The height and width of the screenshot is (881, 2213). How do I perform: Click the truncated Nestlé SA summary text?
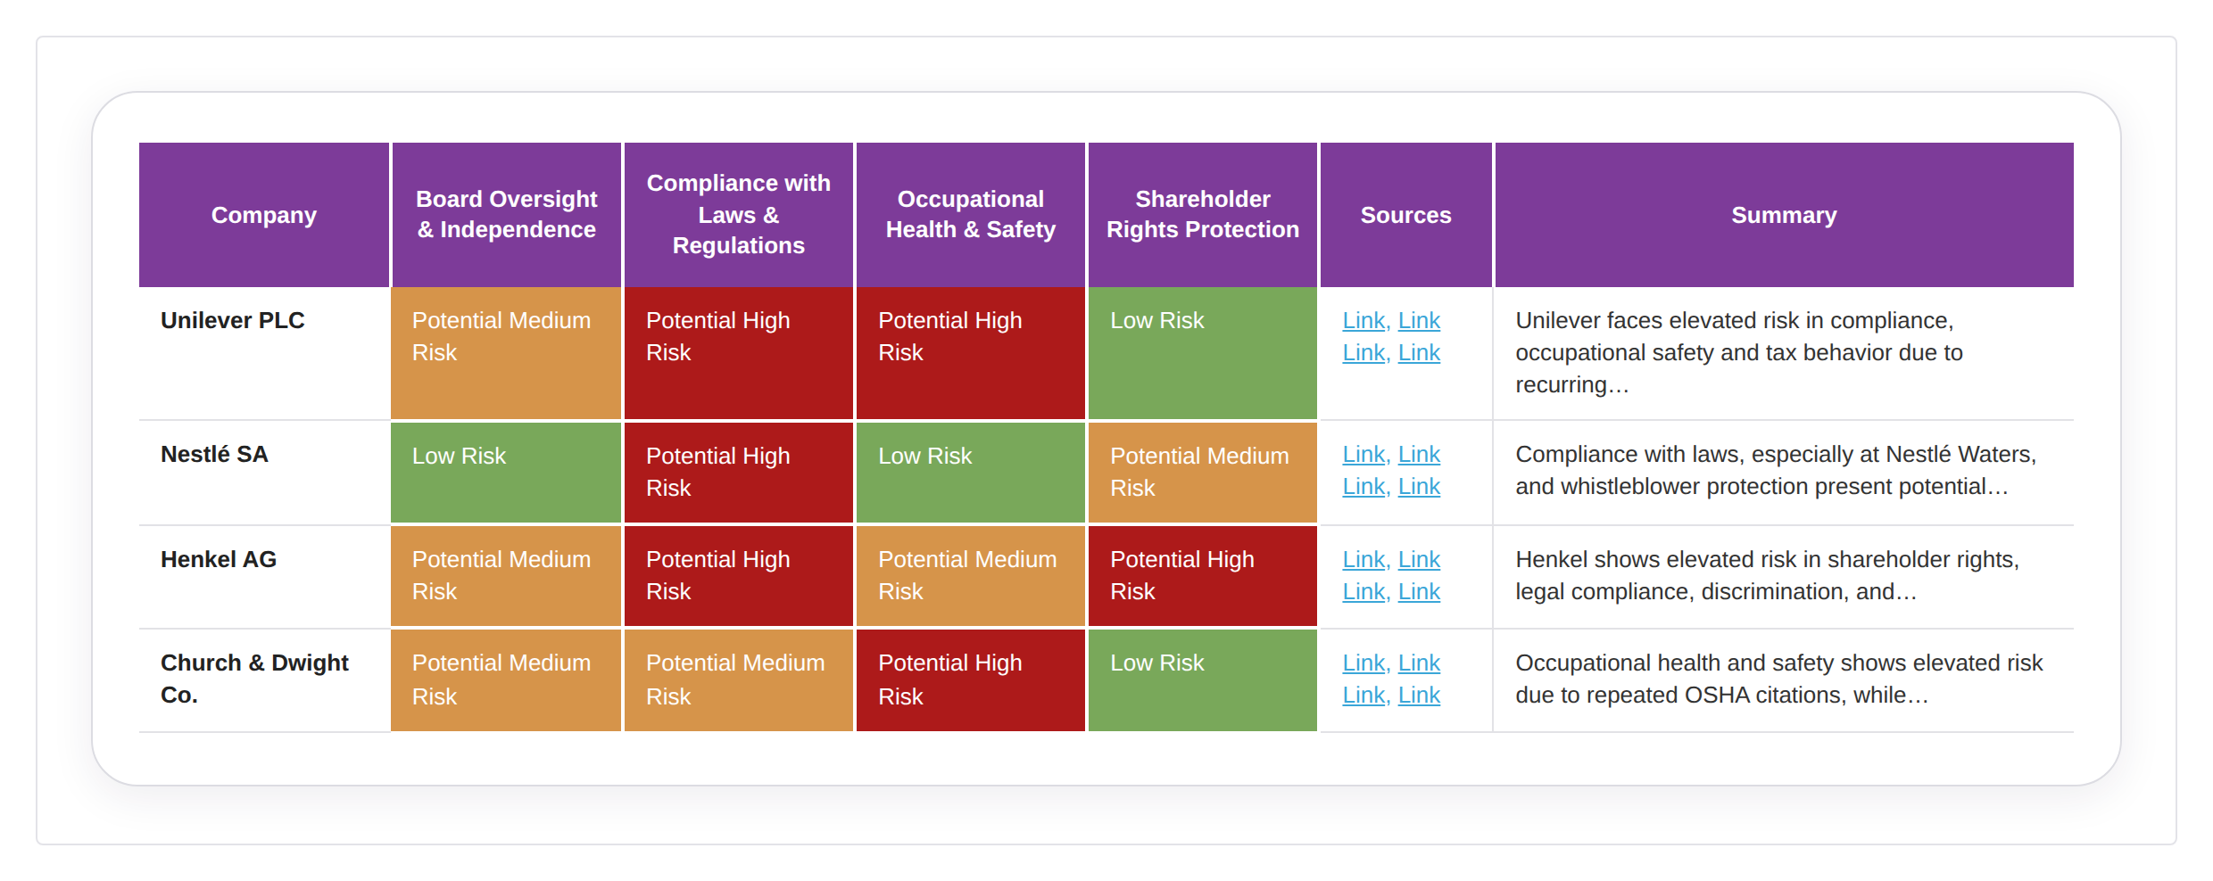pyautogui.click(x=1776, y=470)
